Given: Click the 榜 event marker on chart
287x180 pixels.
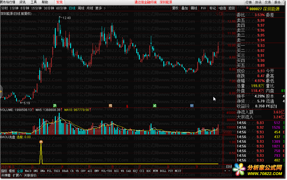Looking at the screenshot, I should tap(110, 105).
